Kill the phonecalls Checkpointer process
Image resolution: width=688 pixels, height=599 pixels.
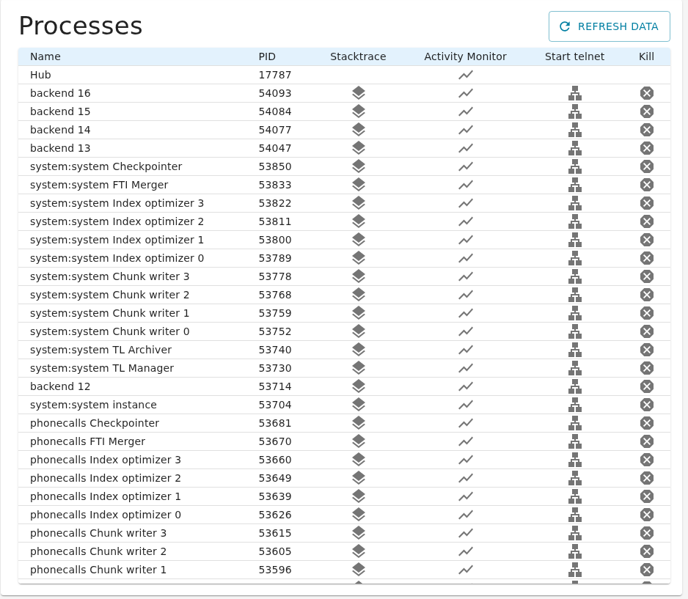(647, 423)
